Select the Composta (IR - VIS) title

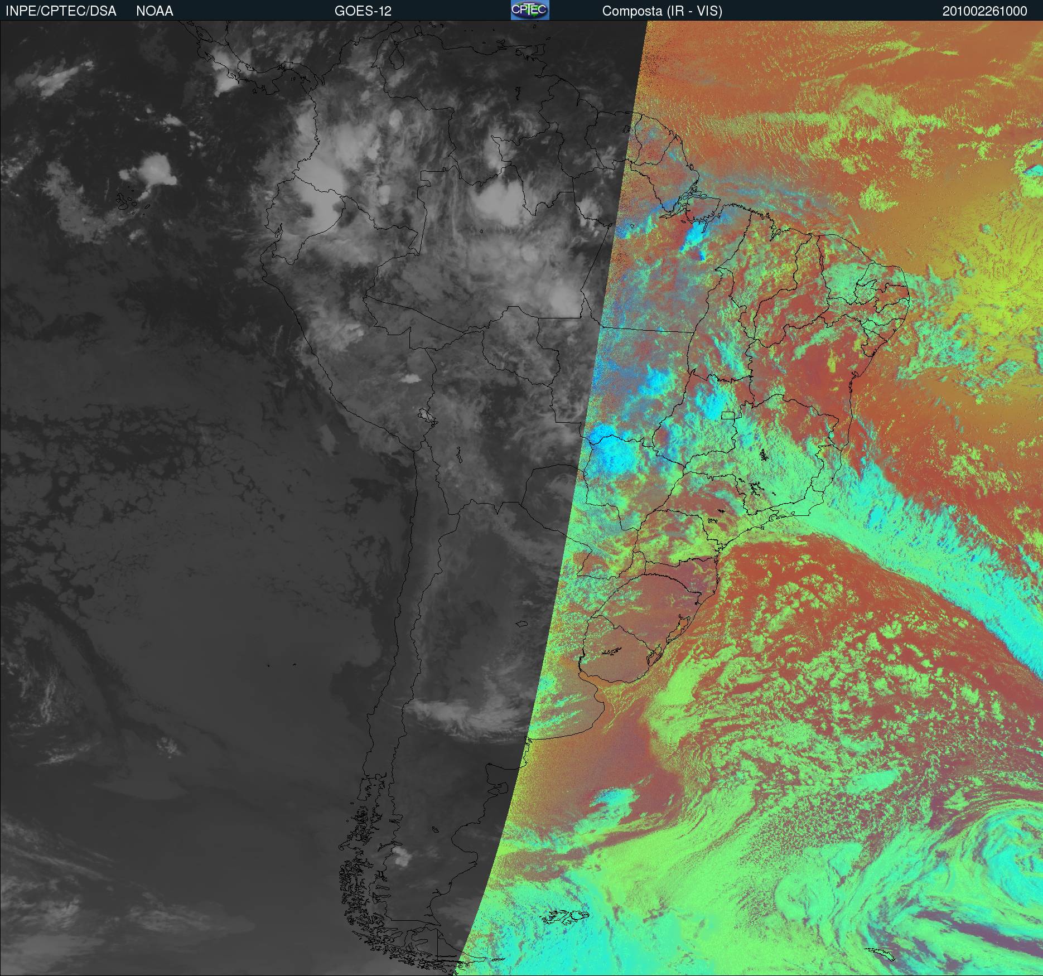coord(662,11)
